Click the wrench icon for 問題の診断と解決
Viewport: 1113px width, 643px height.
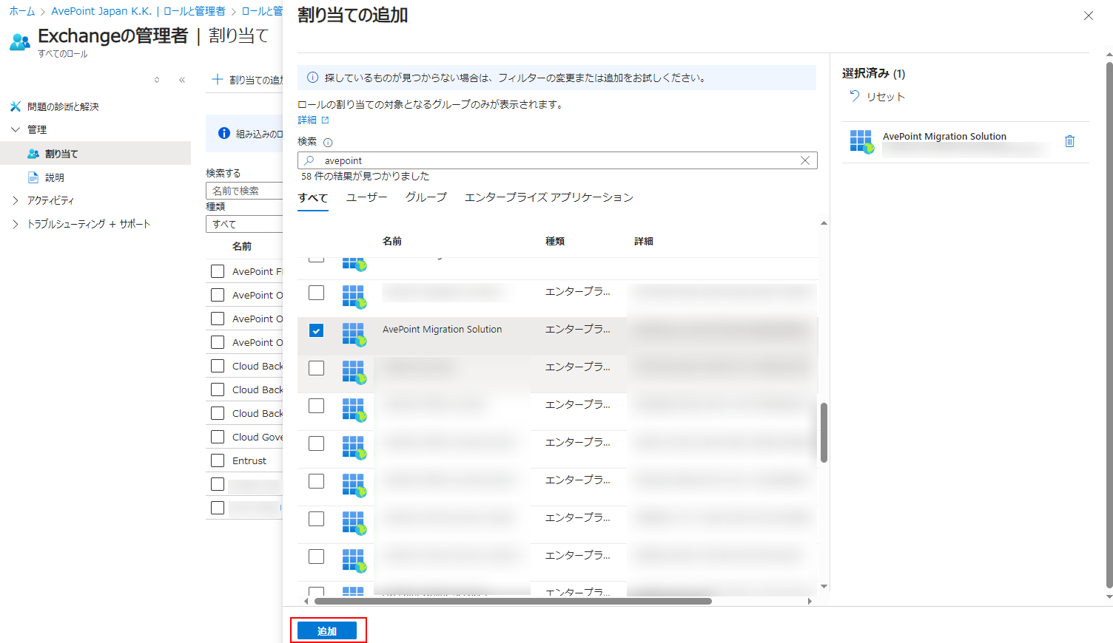pos(16,106)
